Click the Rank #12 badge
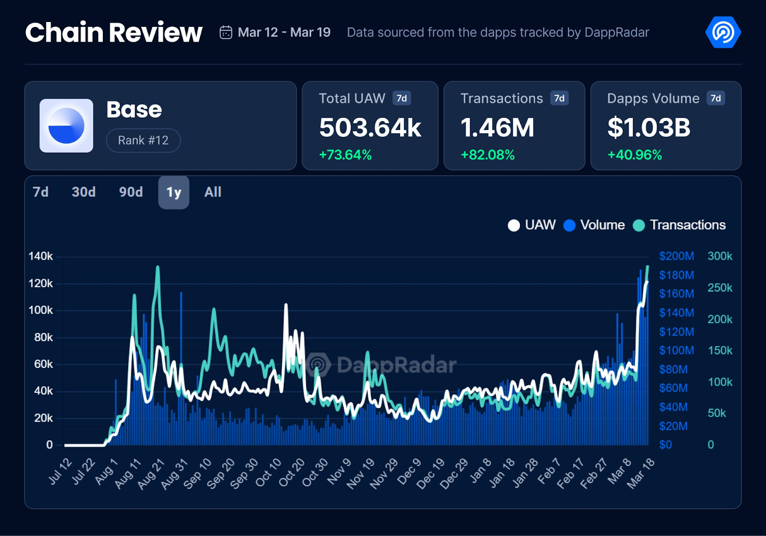This screenshot has height=536, width=766. pyautogui.click(x=143, y=140)
